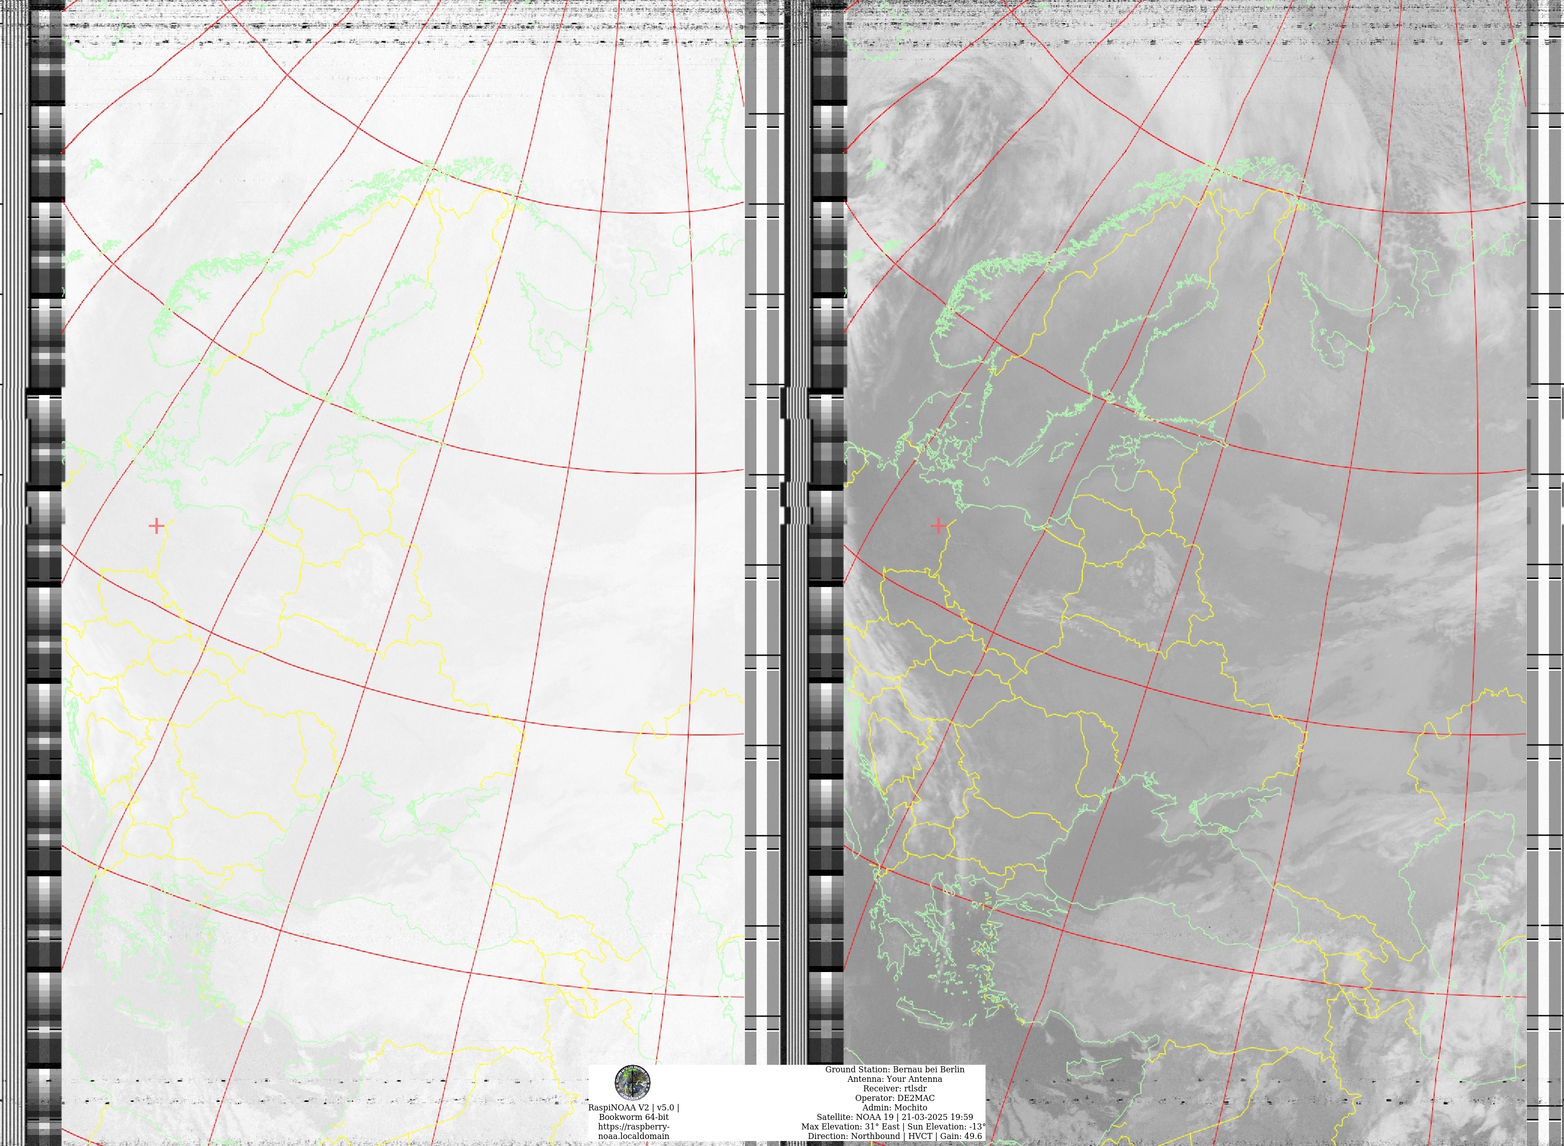The height and width of the screenshot is (1146, 1564).
Task: Click the 'Admin: Mochito' line
Action: point(895,1108)
